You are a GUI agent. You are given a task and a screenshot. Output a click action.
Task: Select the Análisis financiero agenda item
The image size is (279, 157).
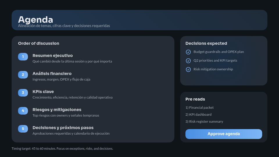(52, 74)
